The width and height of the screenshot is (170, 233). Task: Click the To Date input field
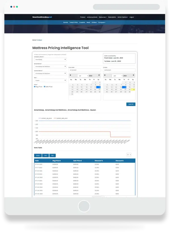tap(119, 70)
